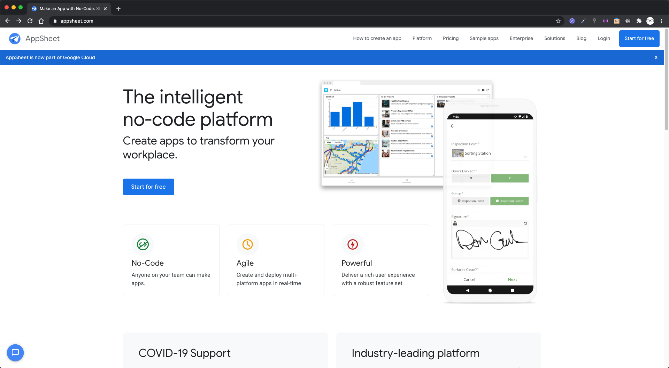
Task: Click the Login link
Action: (x=603, y=38)
